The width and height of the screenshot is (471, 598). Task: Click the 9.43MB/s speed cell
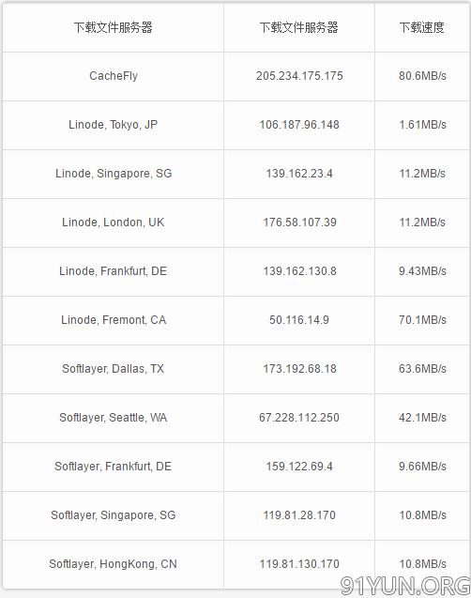tap(422, 271)
